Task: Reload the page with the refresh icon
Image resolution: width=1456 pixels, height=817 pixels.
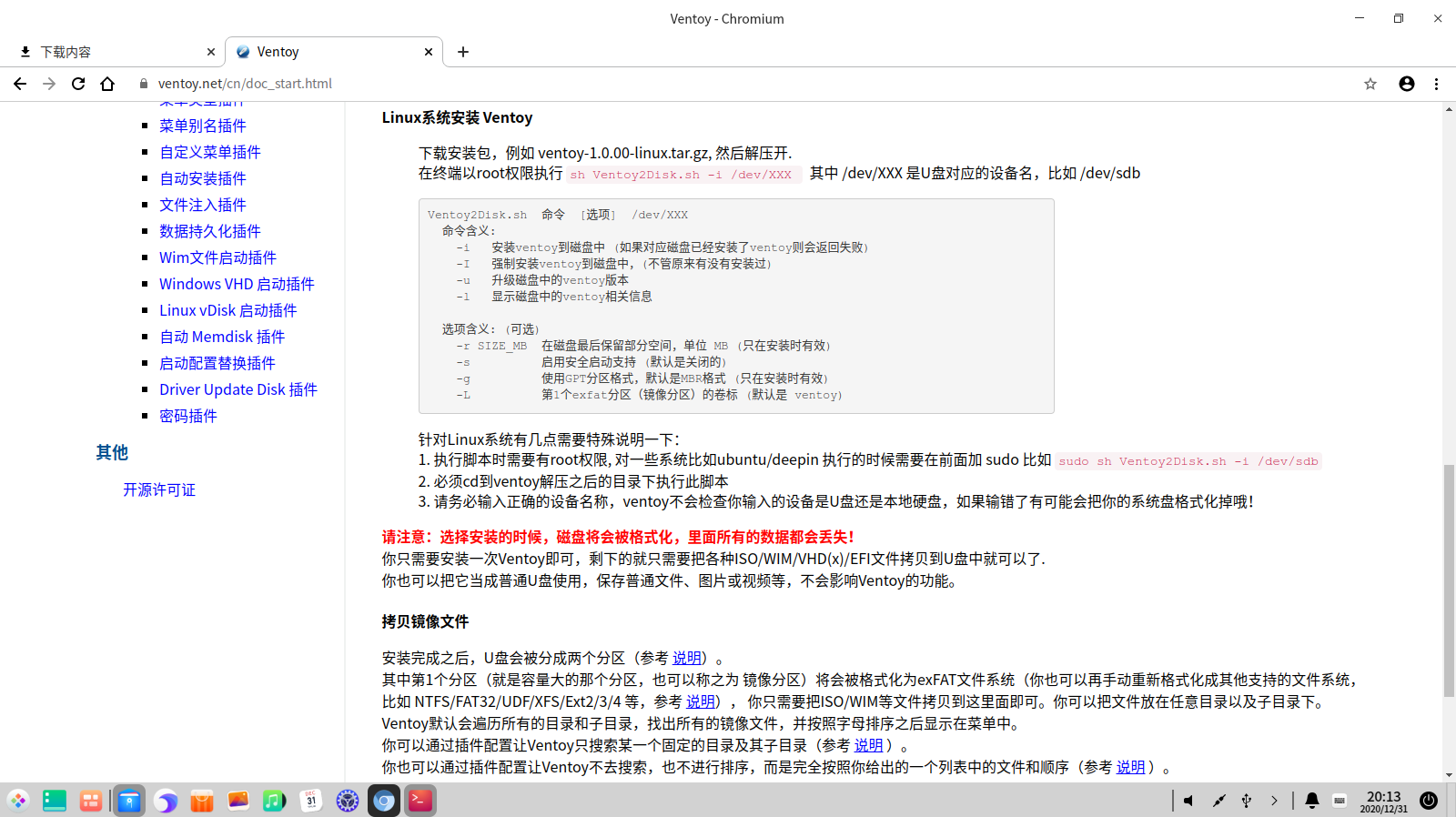Action: tap(78, 84)
